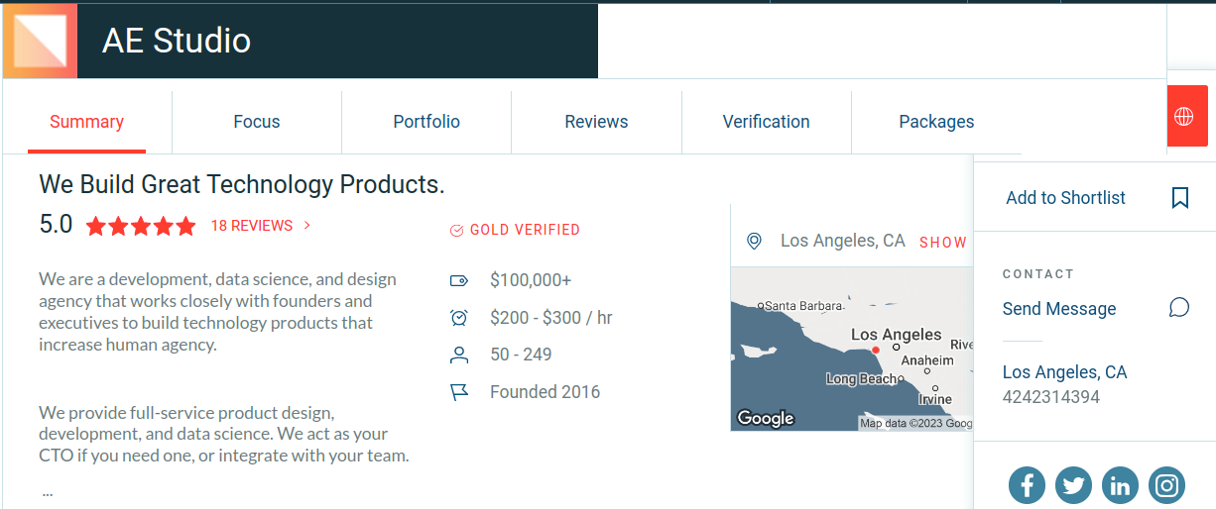Open the Portfolio tab

pos(426,122)
